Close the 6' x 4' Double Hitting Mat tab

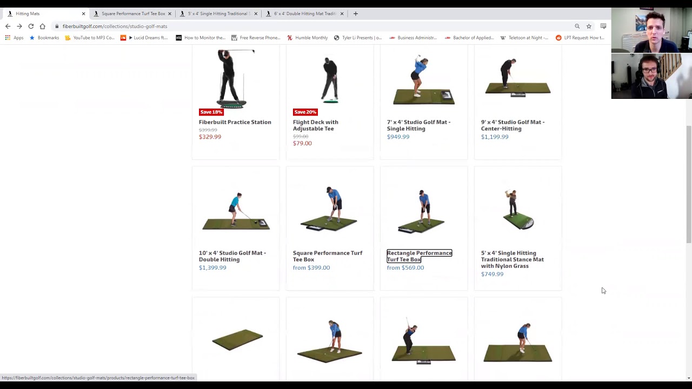(342, 14)
